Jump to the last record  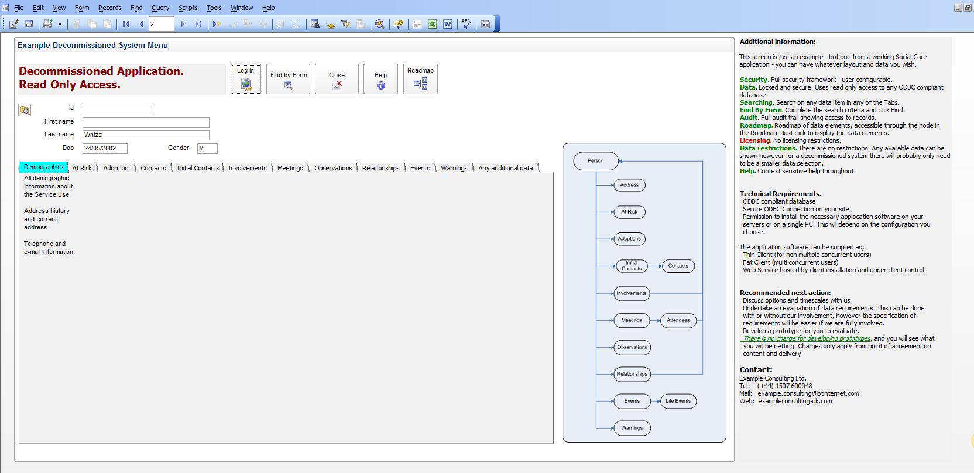198,24
